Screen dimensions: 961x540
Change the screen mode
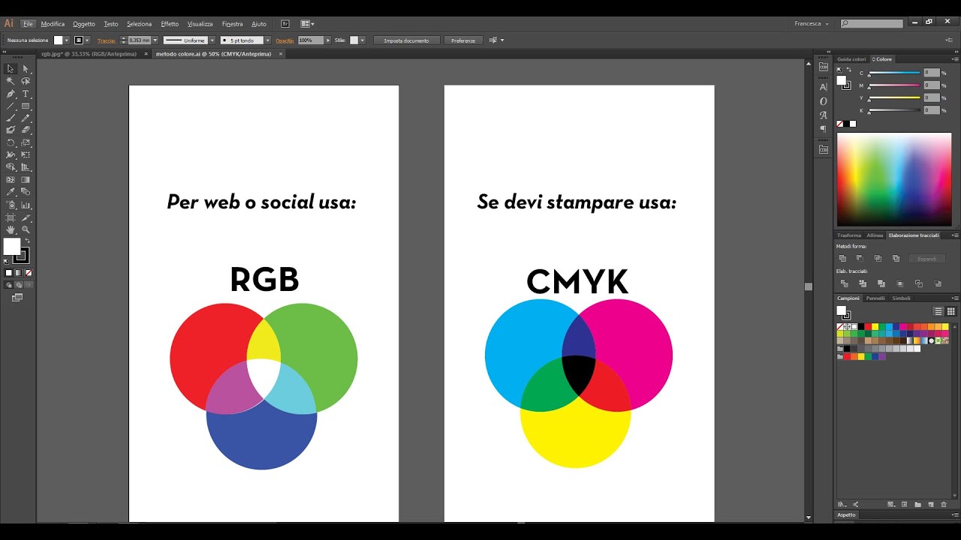click(17, 297)
